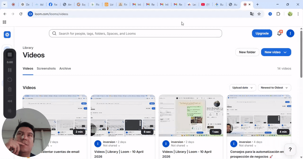The image size is (303, 159).
Task: Switch to the YouTube browser tab
Action: 206,4
